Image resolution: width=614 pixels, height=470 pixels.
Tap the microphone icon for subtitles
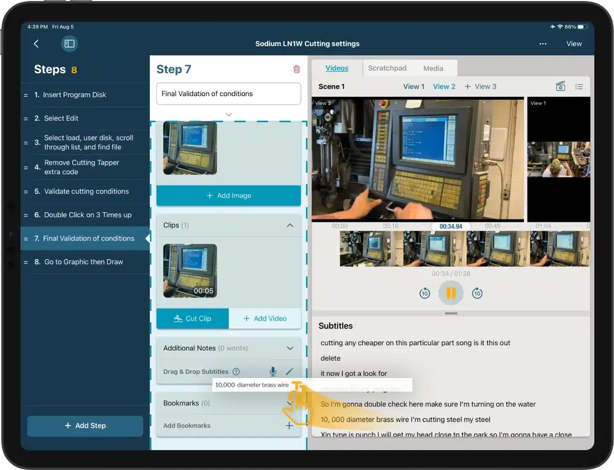pos(273,372)
